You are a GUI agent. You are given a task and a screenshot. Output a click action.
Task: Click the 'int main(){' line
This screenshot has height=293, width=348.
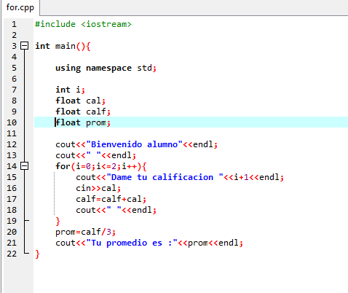pos(63,46)
